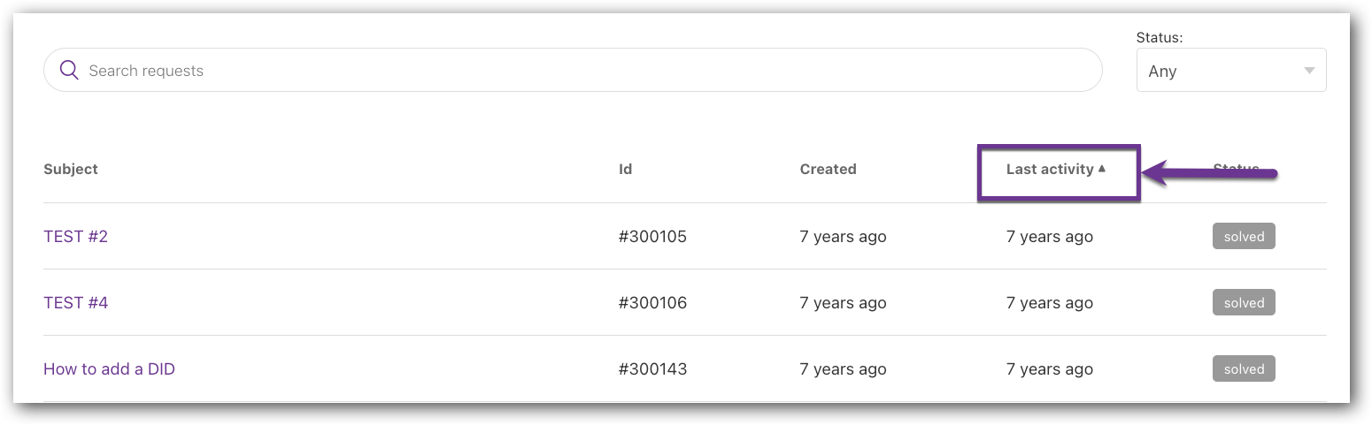Open the Status filter set to Any
This screenshot has height=425, width=1372.
coord(1231,71)
